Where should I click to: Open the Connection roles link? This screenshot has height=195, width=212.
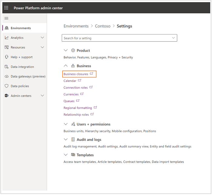[76, 88]
